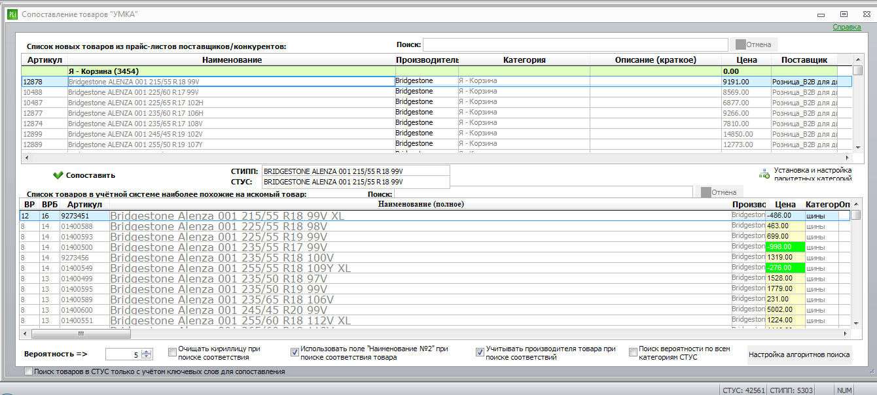Sort lower list by Цена column header

pyautogui.click(x=785, y=205)
